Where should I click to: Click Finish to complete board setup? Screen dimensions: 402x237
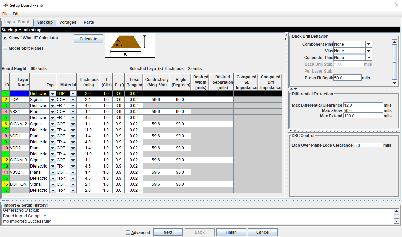(x=231, y=232)
